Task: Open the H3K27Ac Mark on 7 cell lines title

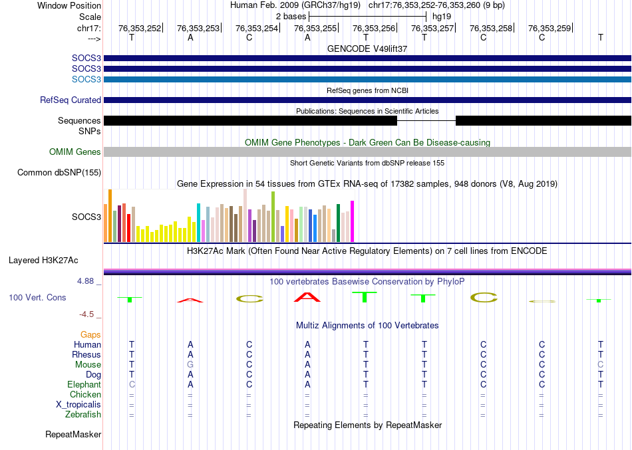Action: [x=367, y=251]
